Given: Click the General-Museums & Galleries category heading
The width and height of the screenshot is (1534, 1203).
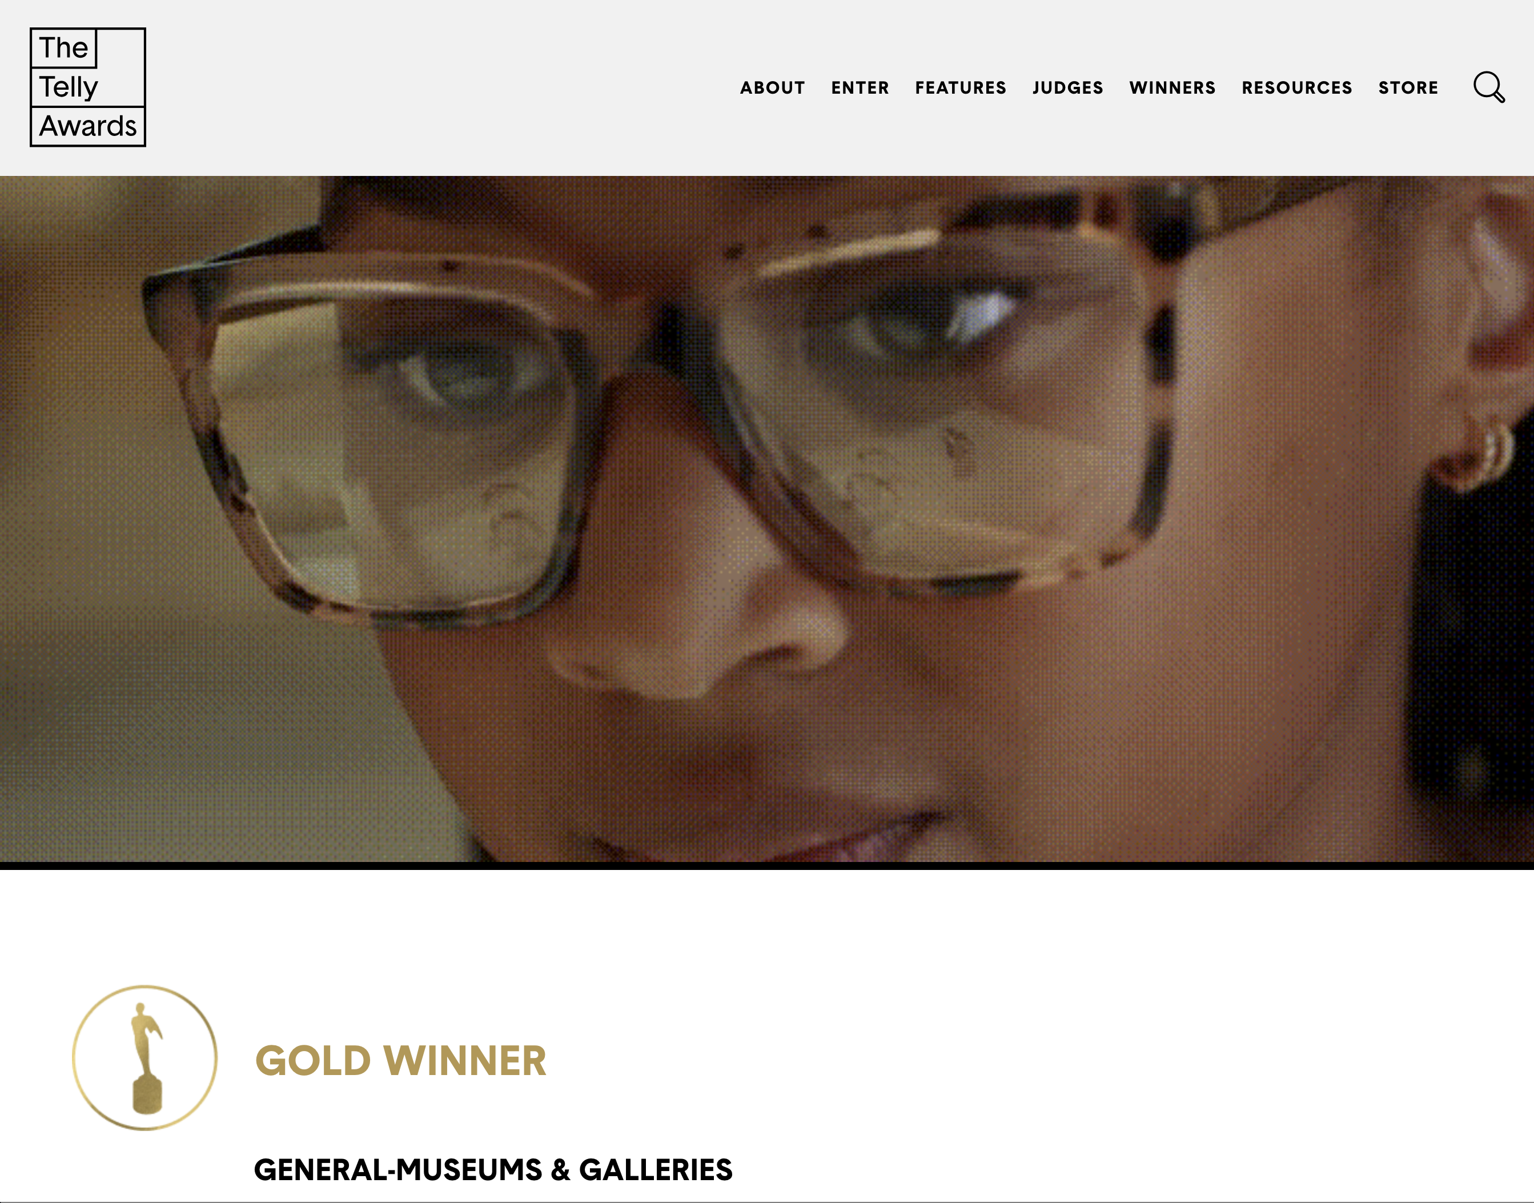Looking at the screenshot, I should 493,1170.
